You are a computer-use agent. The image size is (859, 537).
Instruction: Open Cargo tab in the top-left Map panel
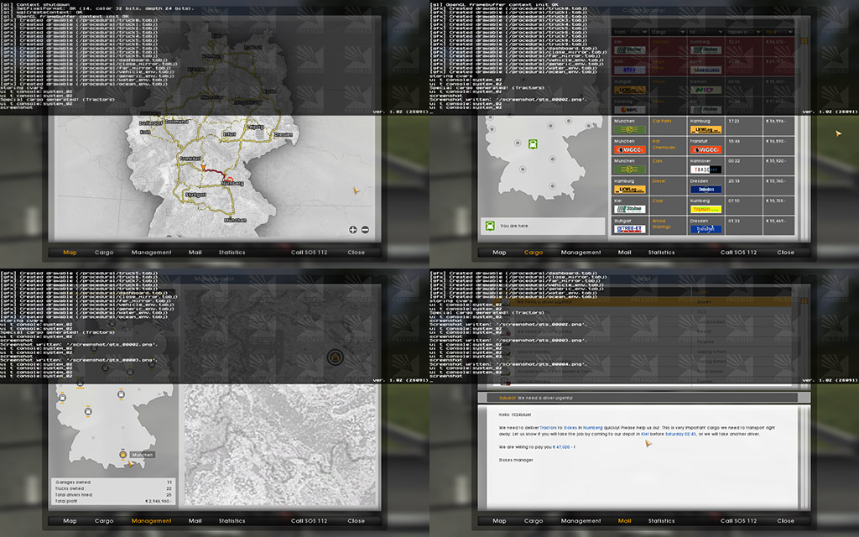pyautogui.click(x=104, y=252)
